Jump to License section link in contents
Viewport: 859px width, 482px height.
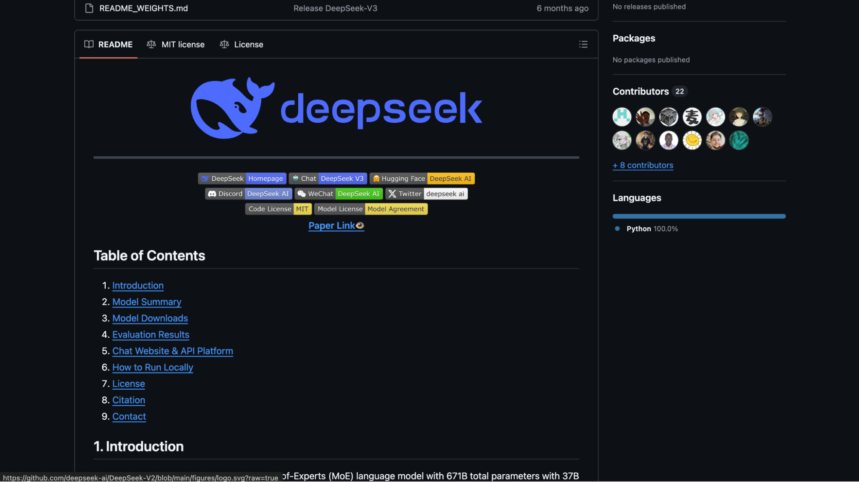pyautogui.click(x=128, y=384)
